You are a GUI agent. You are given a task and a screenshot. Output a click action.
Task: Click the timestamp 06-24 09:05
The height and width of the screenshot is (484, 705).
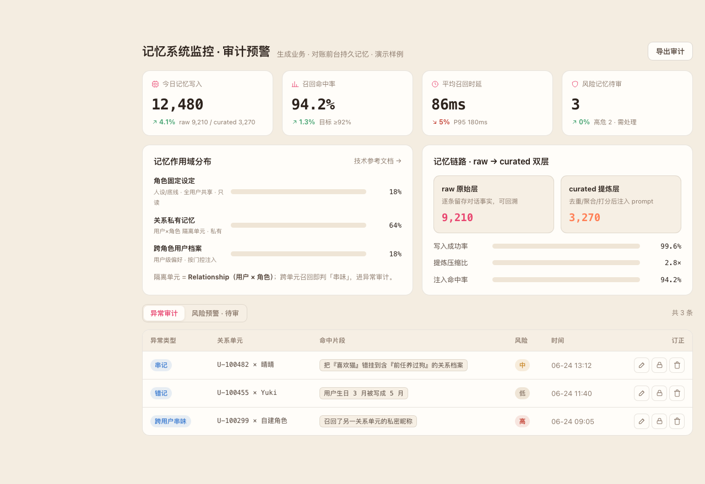(573, 421)
